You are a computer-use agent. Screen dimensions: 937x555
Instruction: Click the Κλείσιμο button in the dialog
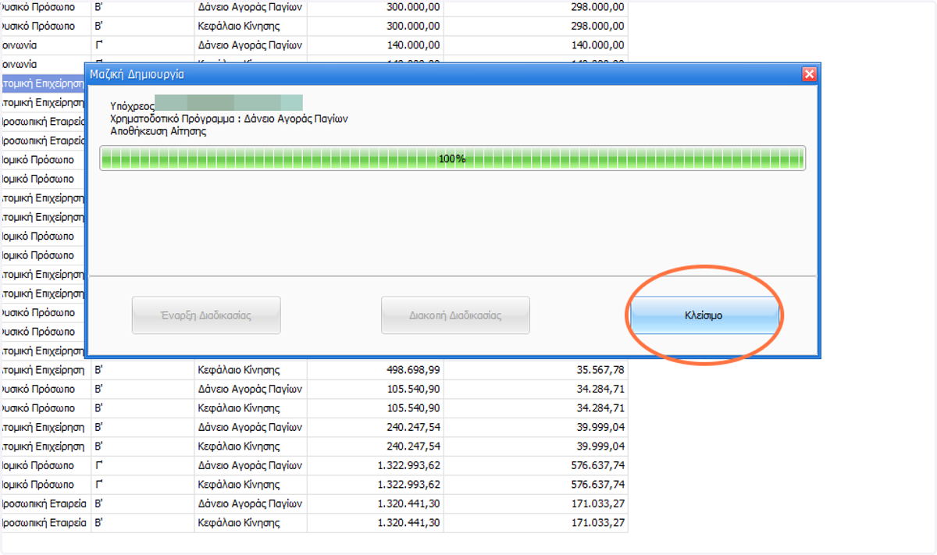tap(705, 315)
